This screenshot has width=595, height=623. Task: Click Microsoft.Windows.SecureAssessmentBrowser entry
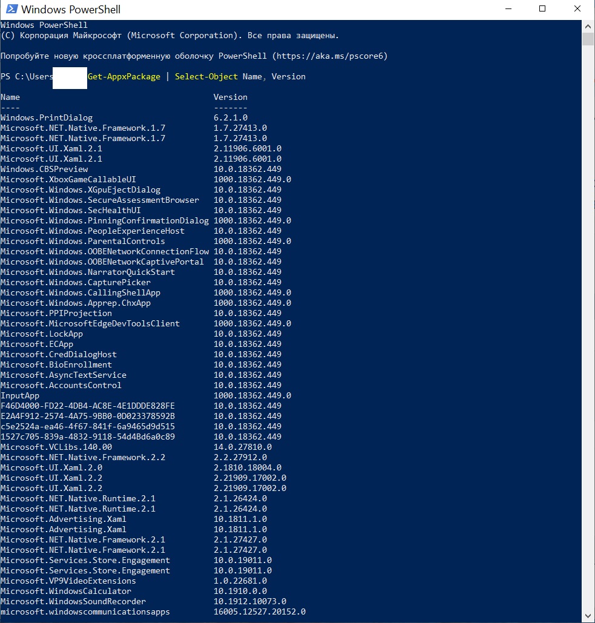click(x=100, y=200)
